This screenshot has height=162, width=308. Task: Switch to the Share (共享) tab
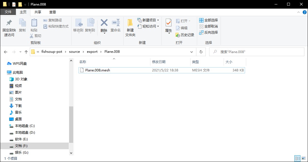tap(38, 12)
